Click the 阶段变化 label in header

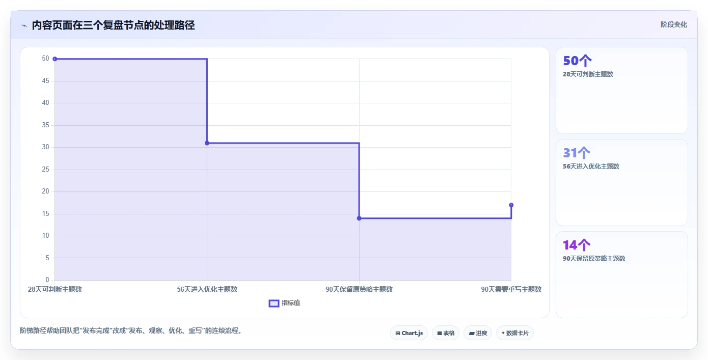674,24
